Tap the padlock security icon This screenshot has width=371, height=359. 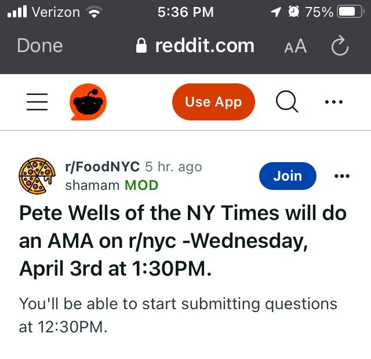(141, 46)
